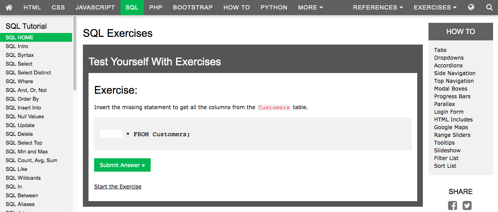Open the globe translate icon
Image resolution: width=498 pixels, height=212 pixels.
pos(471,7)
